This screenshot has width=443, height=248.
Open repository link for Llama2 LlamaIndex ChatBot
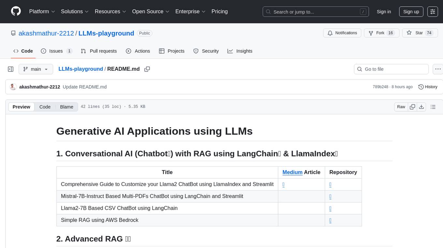(x=330, y=184)
